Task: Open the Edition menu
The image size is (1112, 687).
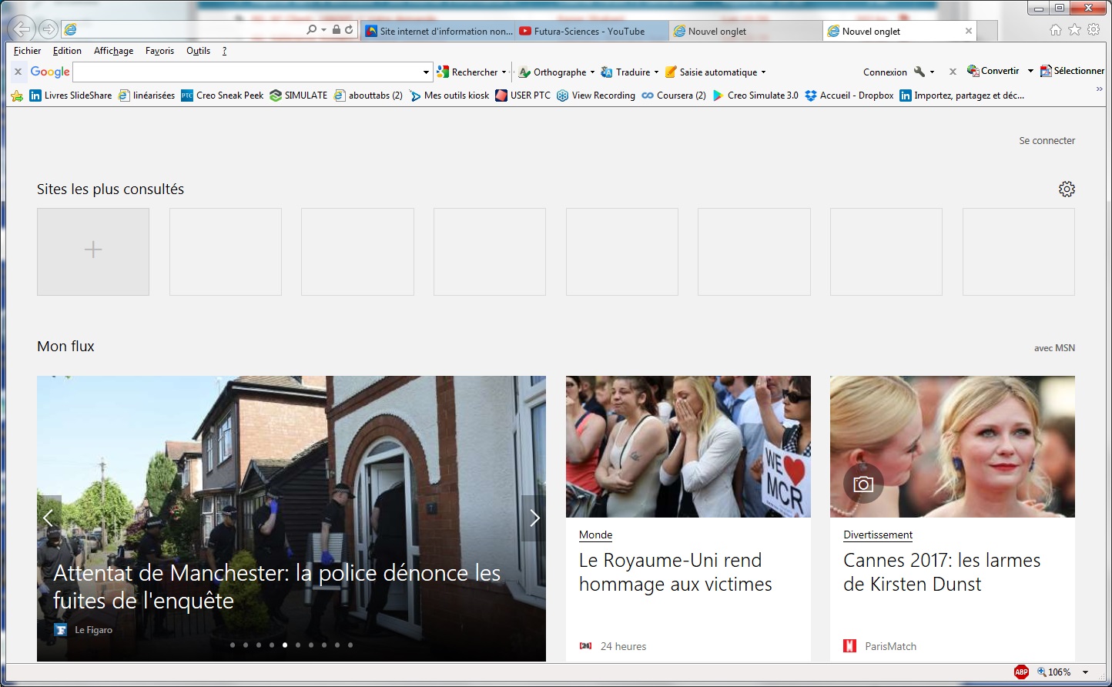Action: [x=67, y=51]
